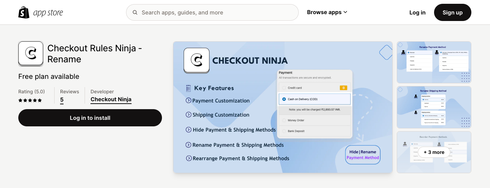Click the five-star rating icons
This screenshot has height=188, width=490.
[x=30, y=100]
